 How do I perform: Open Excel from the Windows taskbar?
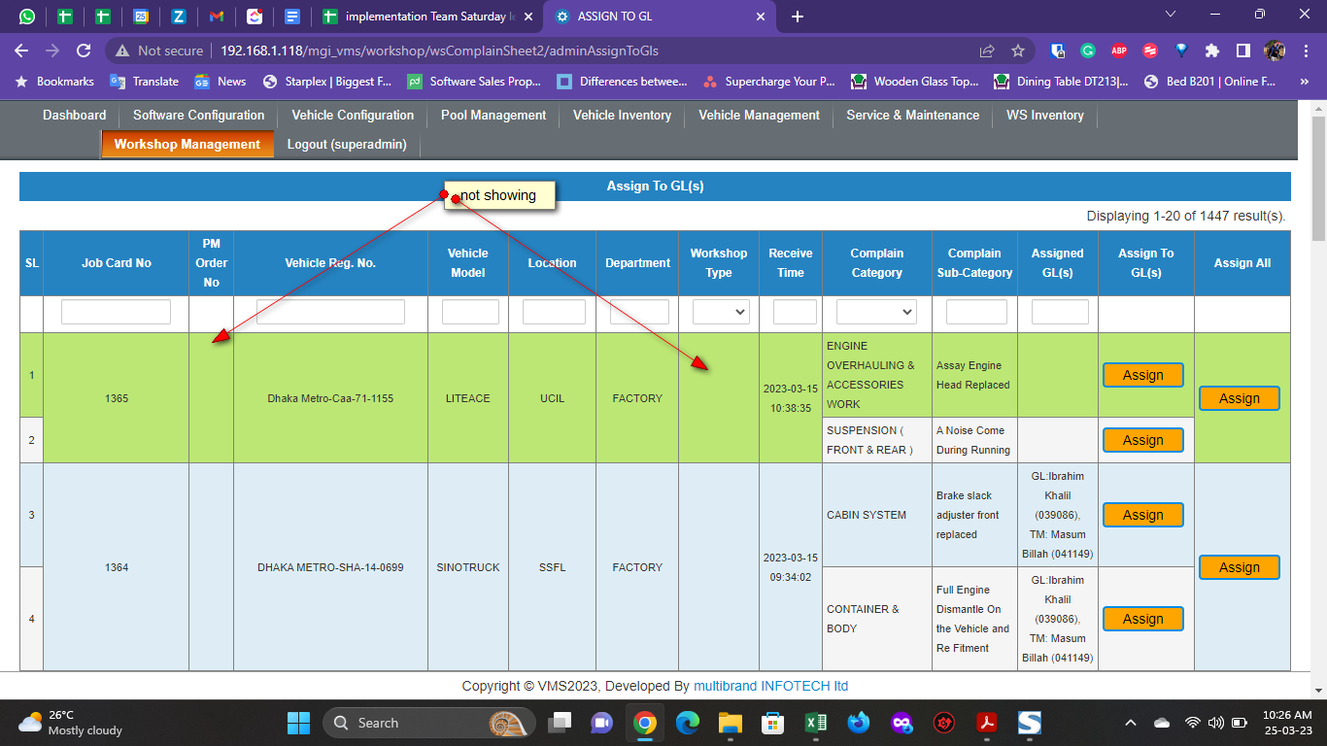[x=815, y=723]
